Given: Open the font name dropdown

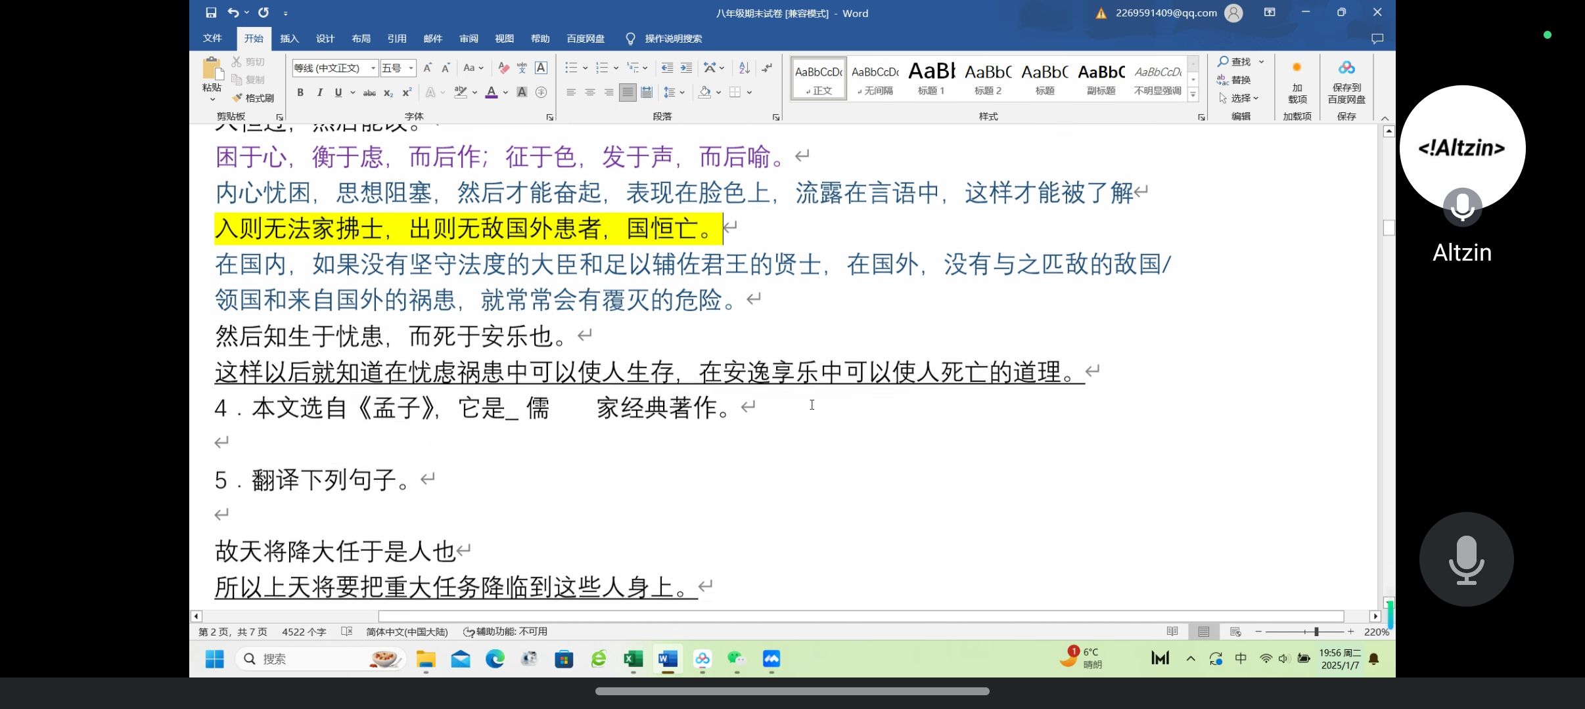Looking at the screenshot, I should pos(373,68).
